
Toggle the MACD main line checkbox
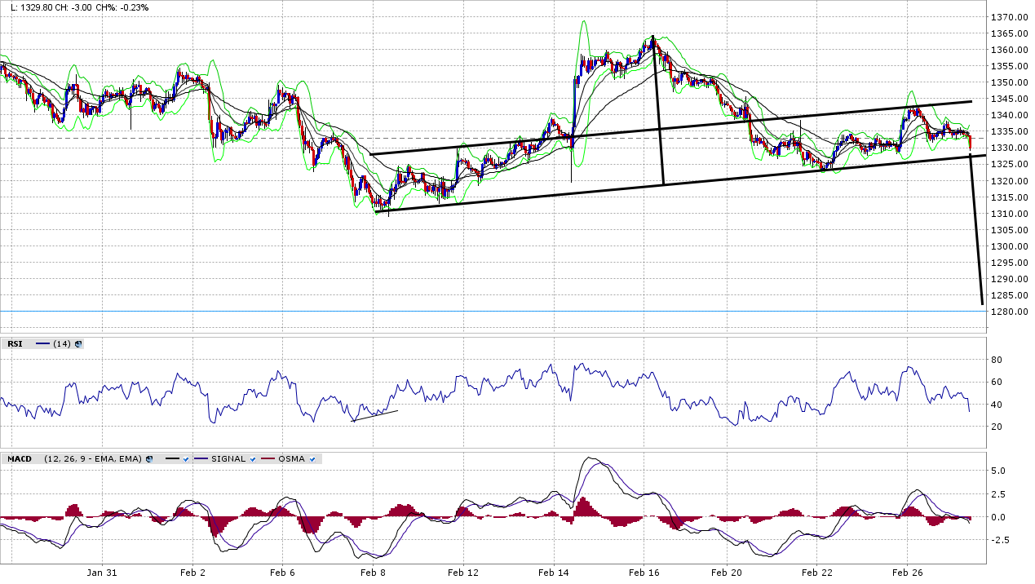(x=186, y=459)
